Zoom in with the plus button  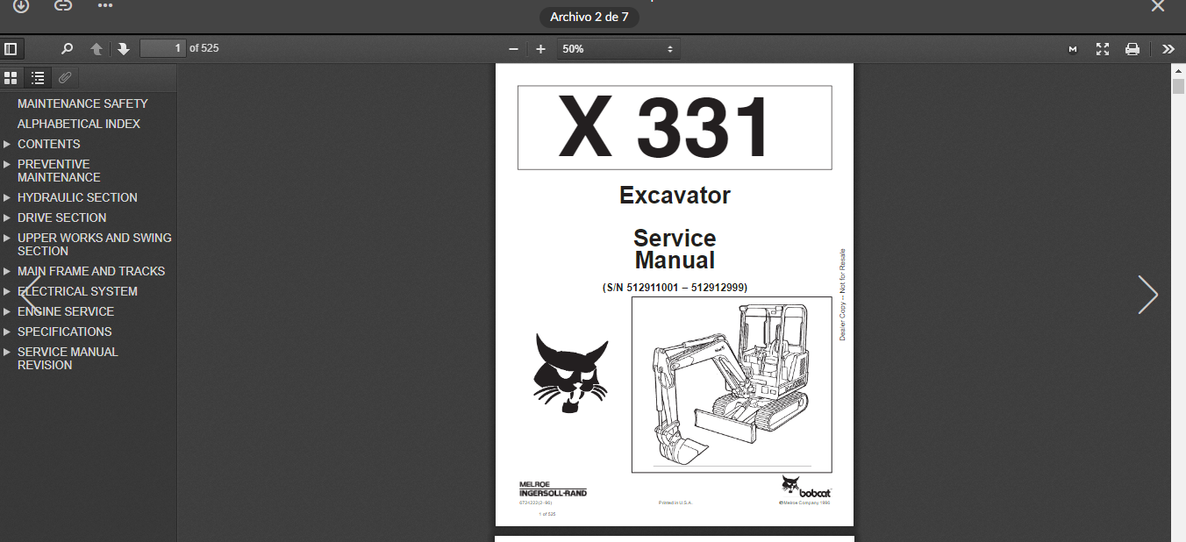click(540, 49)
